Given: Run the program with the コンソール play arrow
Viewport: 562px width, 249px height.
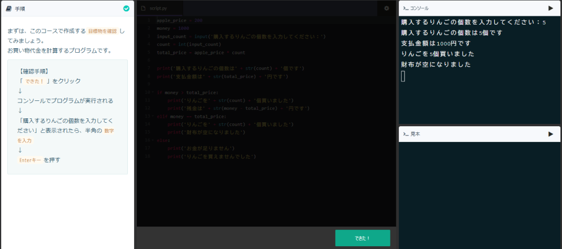Looking at the screenshot, I should pyautogui.click(x=550, y=8).
